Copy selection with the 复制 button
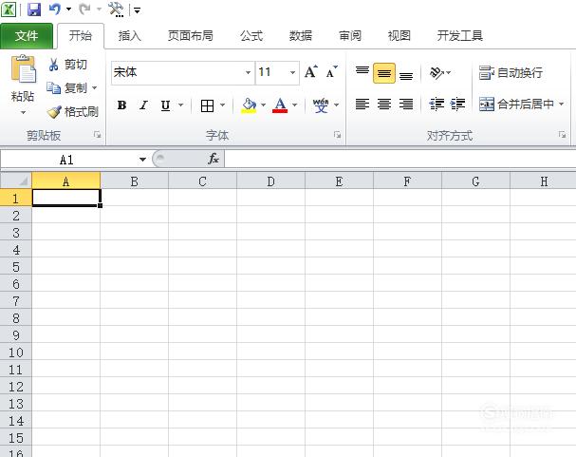576x457 pixels. click(66, 87)
